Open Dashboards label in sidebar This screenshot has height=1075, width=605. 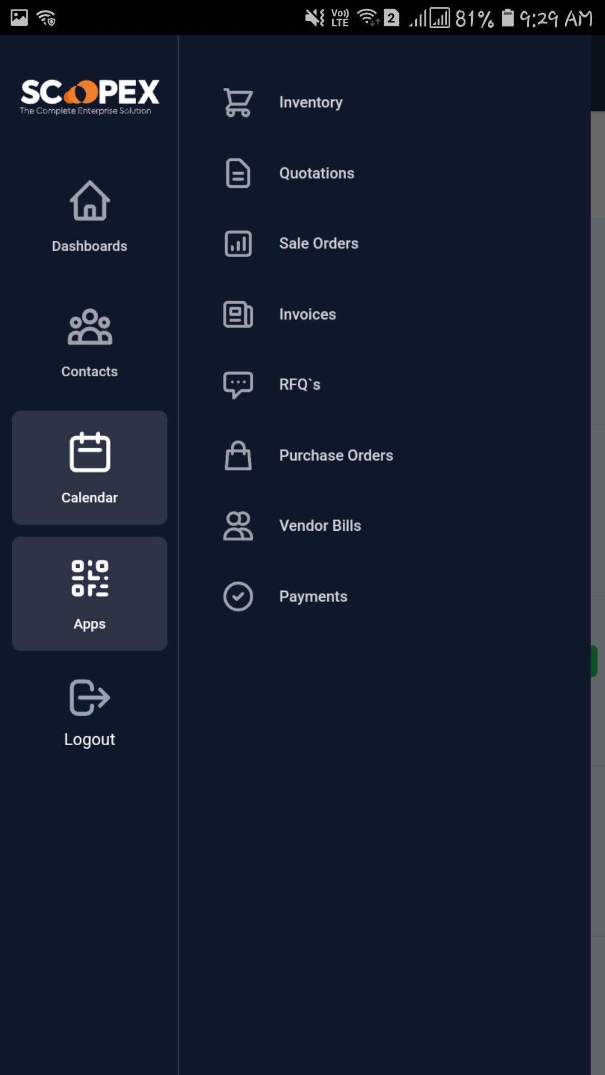coord(90,246)
